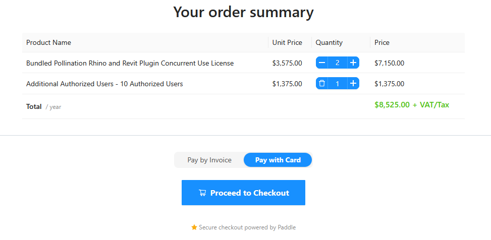Click quantity field showing 2 for bundled license
The width and height of the screenshot is (491, 240).
pos(338,63)
